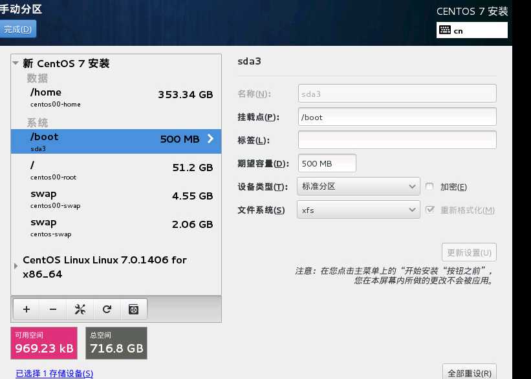The width and height of the screenshot is (531, 379).
Task: Click the 系统 category heading
Action: [x=38, y=123]
